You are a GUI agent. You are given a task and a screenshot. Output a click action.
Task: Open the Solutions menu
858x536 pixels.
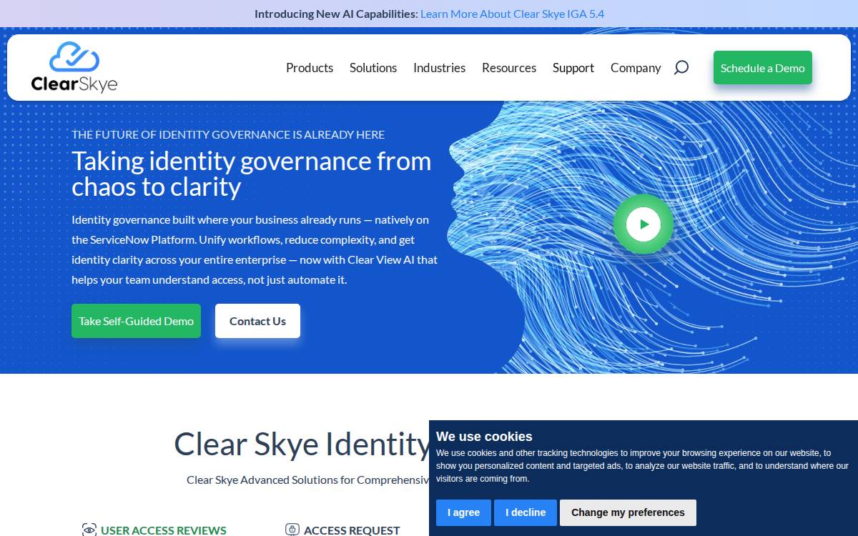click(x=373, y=67)
